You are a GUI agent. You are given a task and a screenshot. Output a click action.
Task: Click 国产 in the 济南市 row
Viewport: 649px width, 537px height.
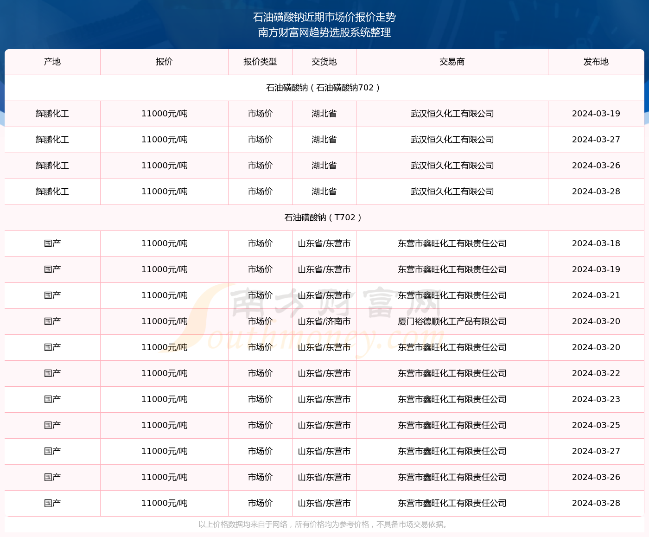tap(52, 321)
